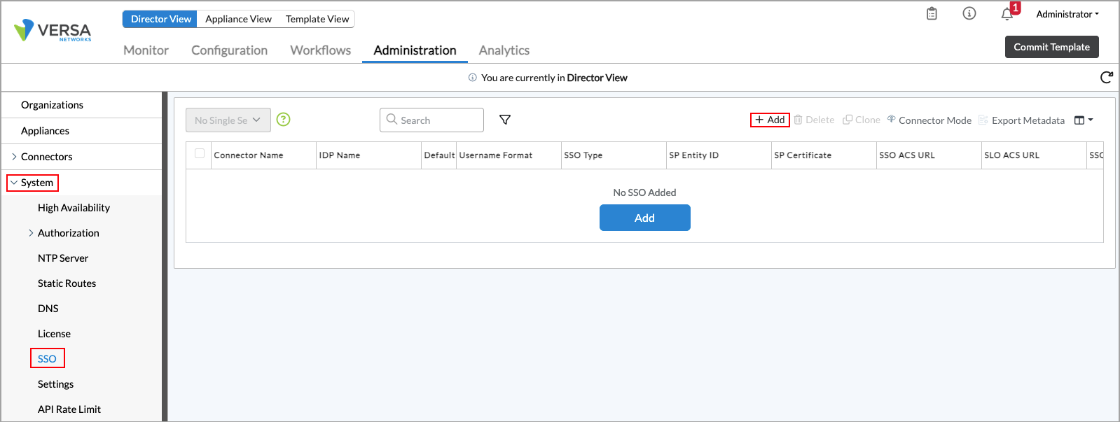Screen dimensions: 1120x422
Task: Select Settings in sidebar
Action: (x=55, y=384)
